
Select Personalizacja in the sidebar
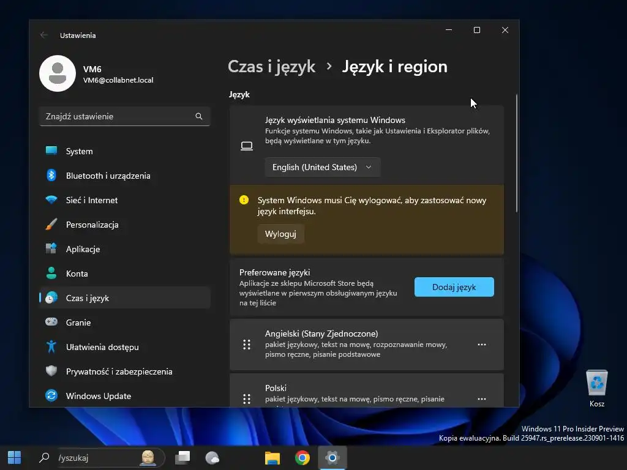coord(125,225)
